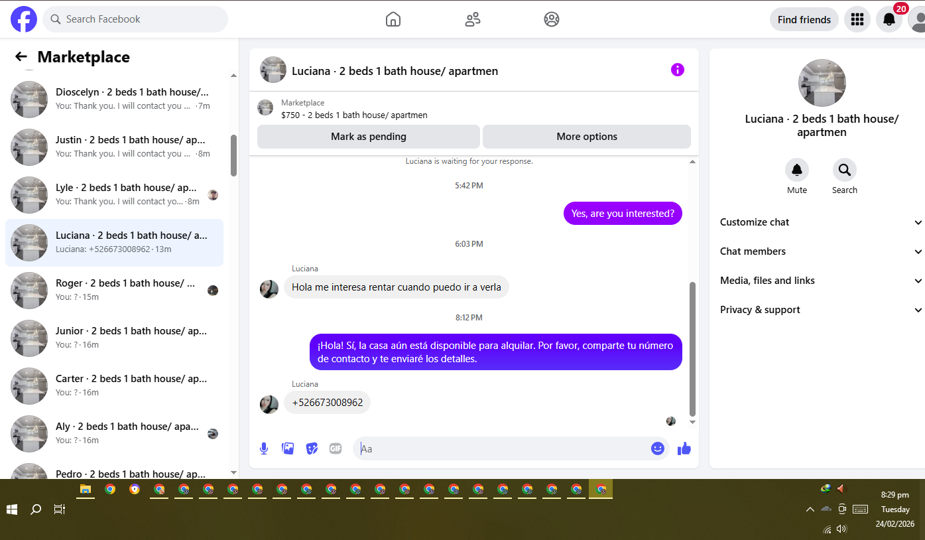This screenshot has height=540, width=925.
Task: Expand Chat members section
Action: click(822, 251)
